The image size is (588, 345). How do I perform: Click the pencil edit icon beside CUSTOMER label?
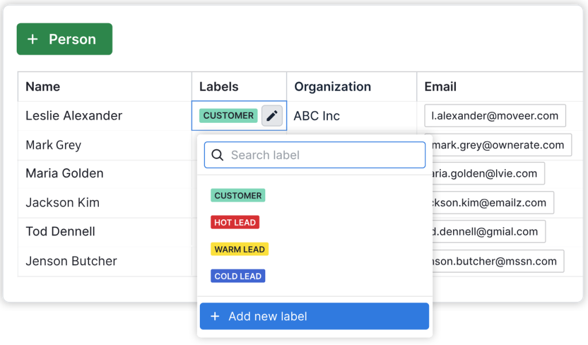272,116
